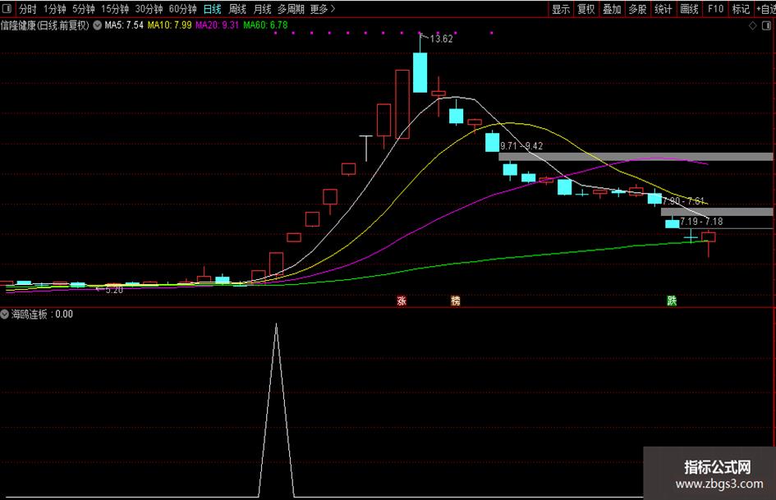Select the 周线 weekly chart tab

(x=237, y=9)
